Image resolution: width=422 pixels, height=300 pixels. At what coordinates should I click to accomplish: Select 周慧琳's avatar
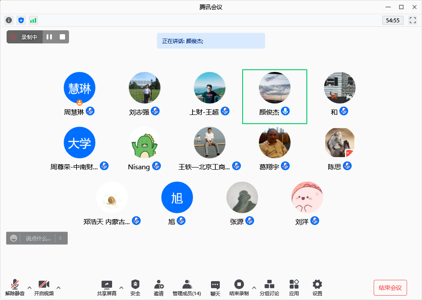click(80, 88)
